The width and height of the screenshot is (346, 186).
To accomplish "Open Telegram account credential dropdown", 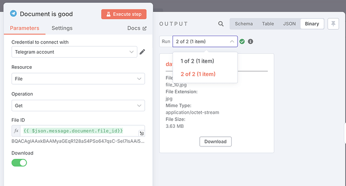I will (x=74, y=52).
